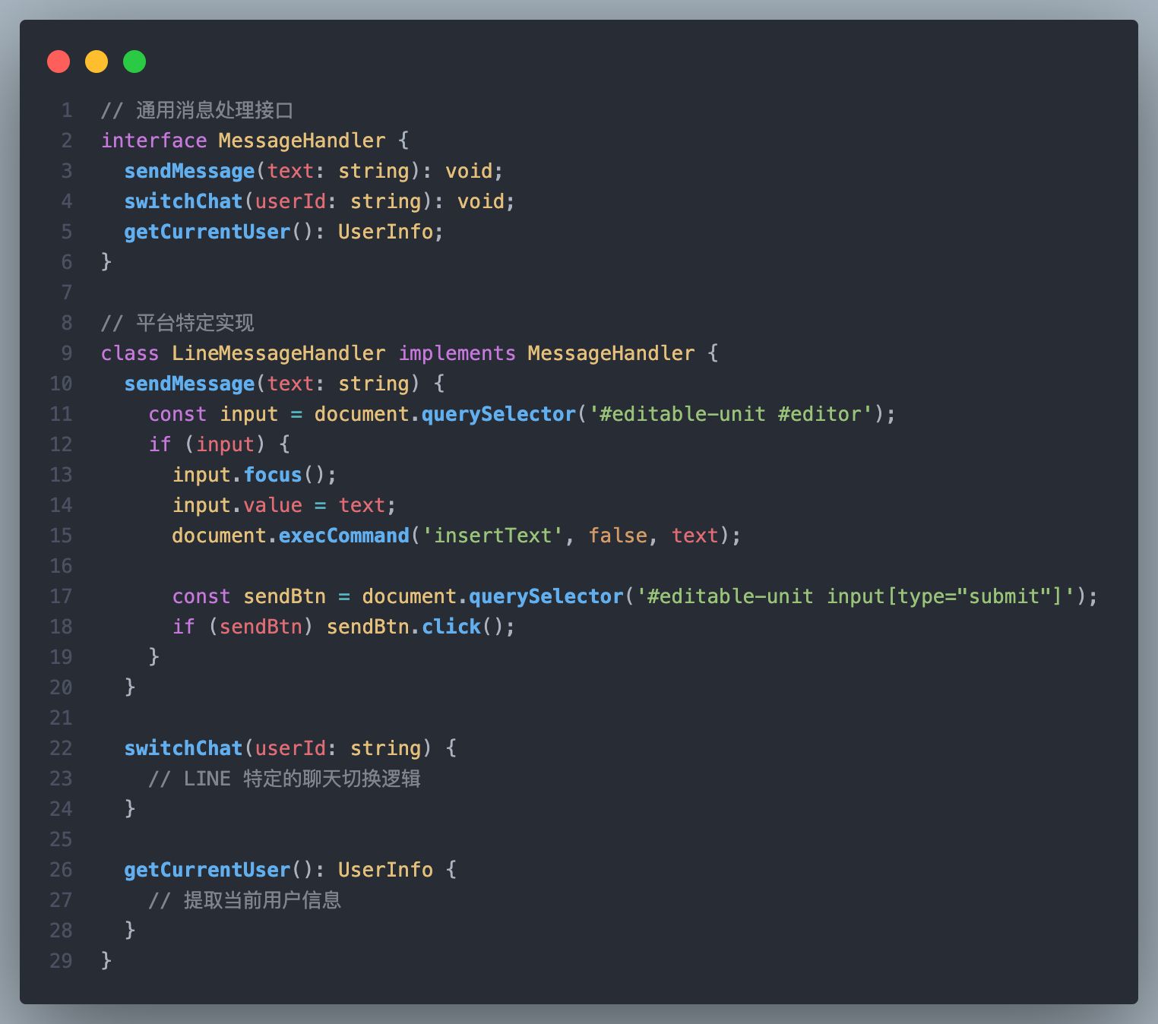Screen dimensions: 1158x1024
Task: Click closing brace on line 29
Action: [x=106, y=961]
